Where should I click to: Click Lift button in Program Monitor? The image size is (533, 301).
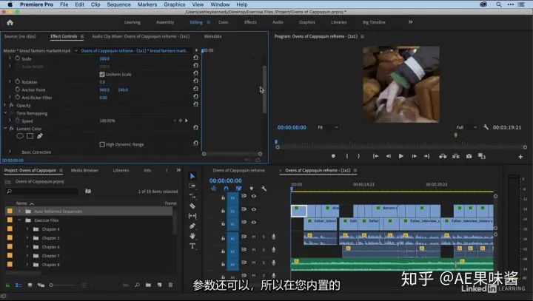(x=443, y=156)
